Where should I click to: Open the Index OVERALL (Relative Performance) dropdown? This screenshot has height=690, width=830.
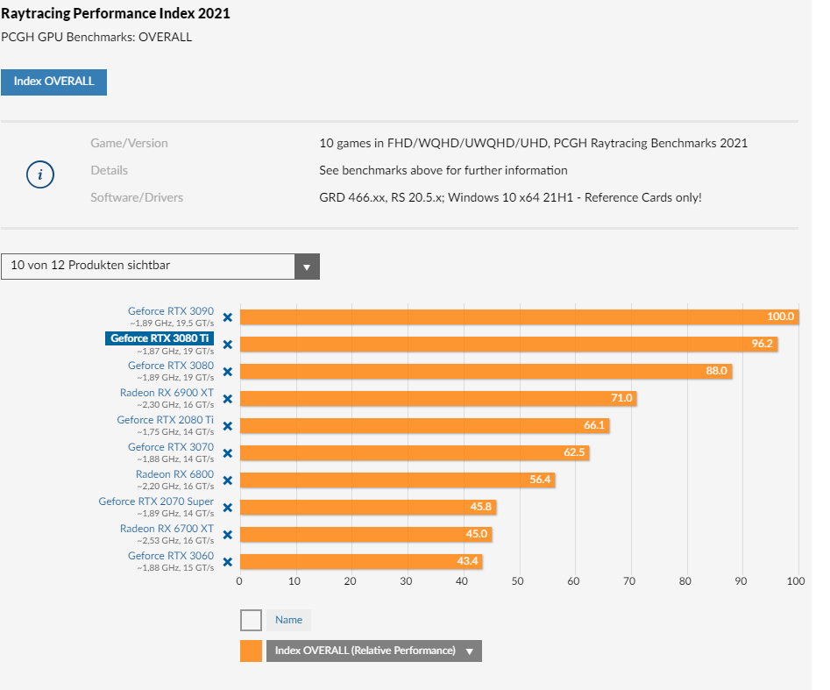click(374, 651)
